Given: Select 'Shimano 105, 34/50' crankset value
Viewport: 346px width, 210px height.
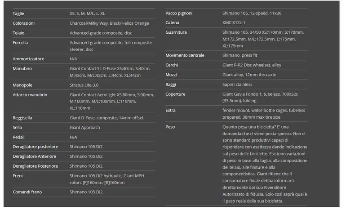Looking at the screenshot, I should 263,39.
